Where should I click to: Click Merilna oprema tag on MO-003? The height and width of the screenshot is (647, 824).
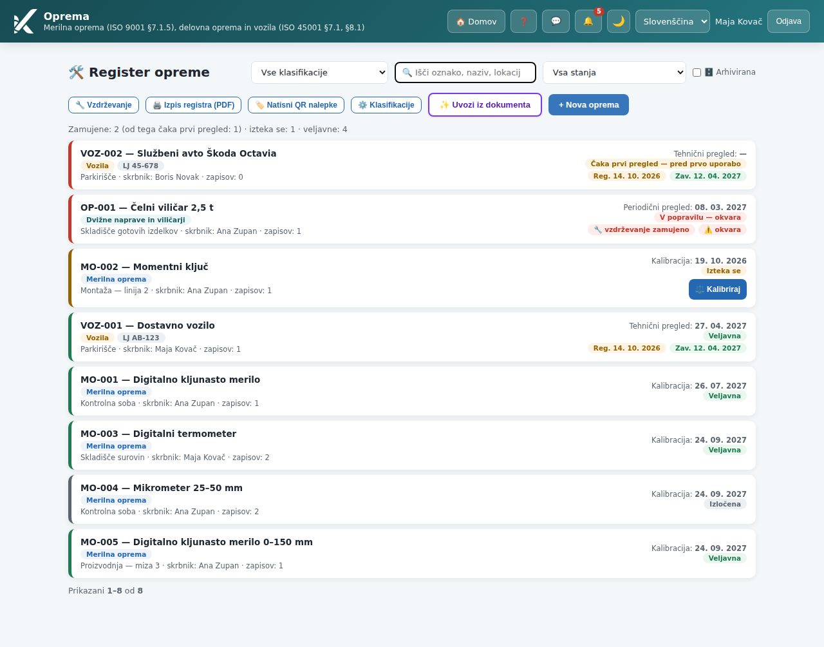point(116,446)
